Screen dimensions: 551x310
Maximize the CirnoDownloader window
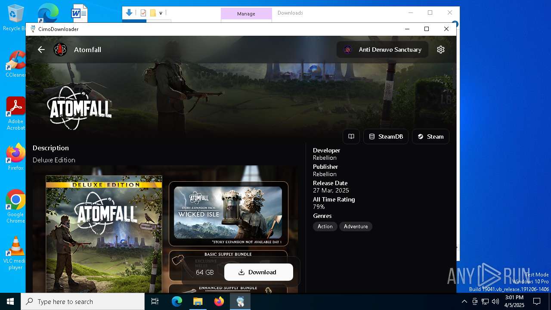click(x=427, y=29)
